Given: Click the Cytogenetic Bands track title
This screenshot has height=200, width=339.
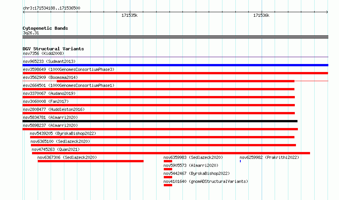Looking at the screenshot, I should pyautogui.click(x=45, y=28).
